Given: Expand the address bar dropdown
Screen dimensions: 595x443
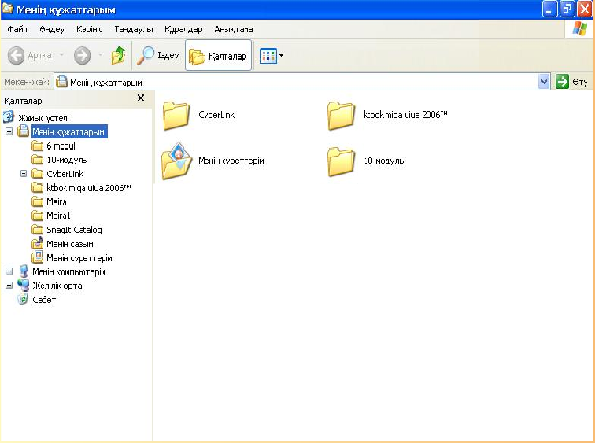Looking at the screenshot, I should pyautogui.click(x=544, y=82).
